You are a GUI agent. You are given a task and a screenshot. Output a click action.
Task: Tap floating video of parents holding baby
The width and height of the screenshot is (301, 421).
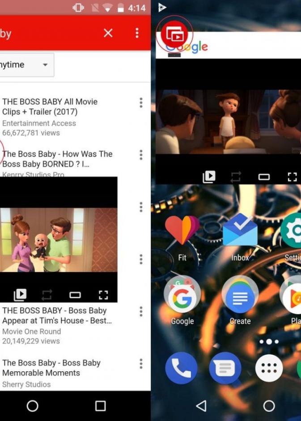[59, 240]
